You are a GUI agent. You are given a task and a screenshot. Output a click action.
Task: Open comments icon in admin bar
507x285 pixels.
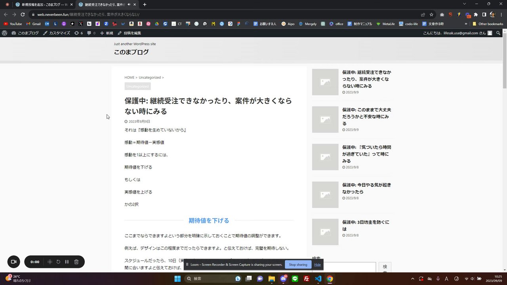[91, 33]
